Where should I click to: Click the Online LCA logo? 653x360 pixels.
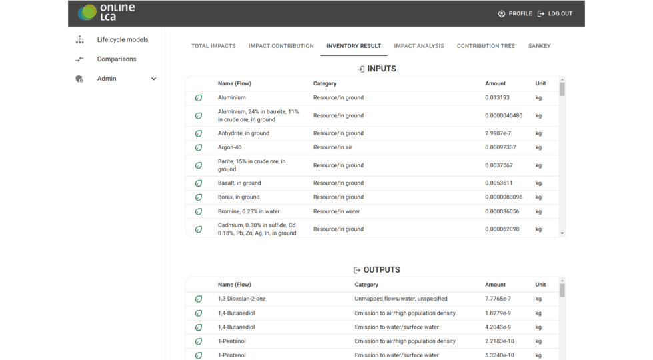(x=106, y=13)
